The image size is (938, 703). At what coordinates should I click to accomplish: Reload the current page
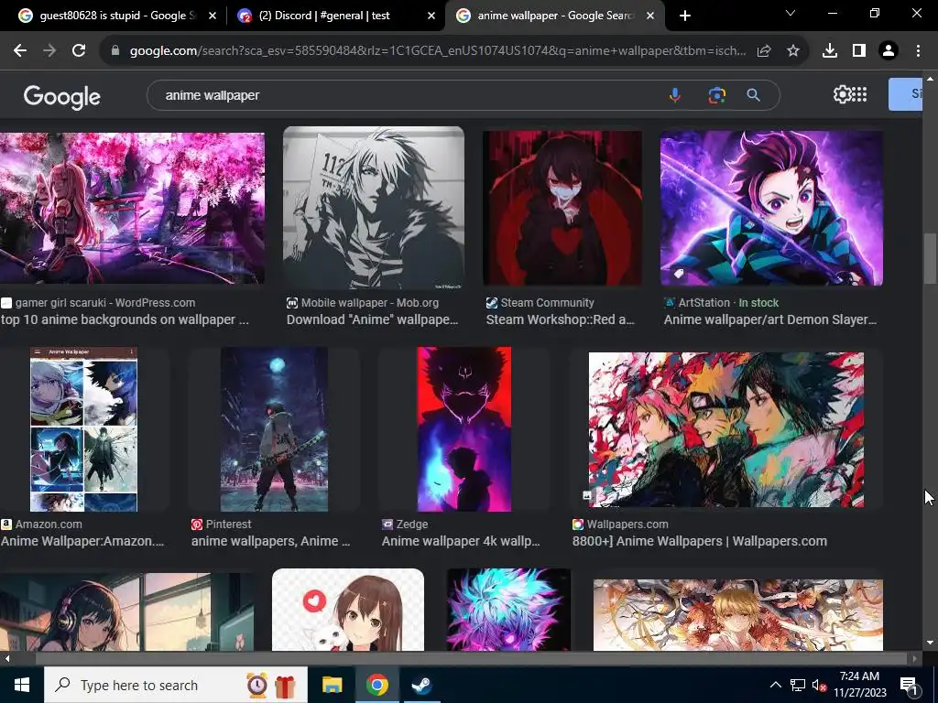(79, 51)
